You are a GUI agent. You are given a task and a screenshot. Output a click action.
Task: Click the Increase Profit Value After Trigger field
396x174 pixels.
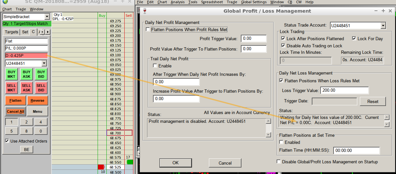click(x=176, y=99)
